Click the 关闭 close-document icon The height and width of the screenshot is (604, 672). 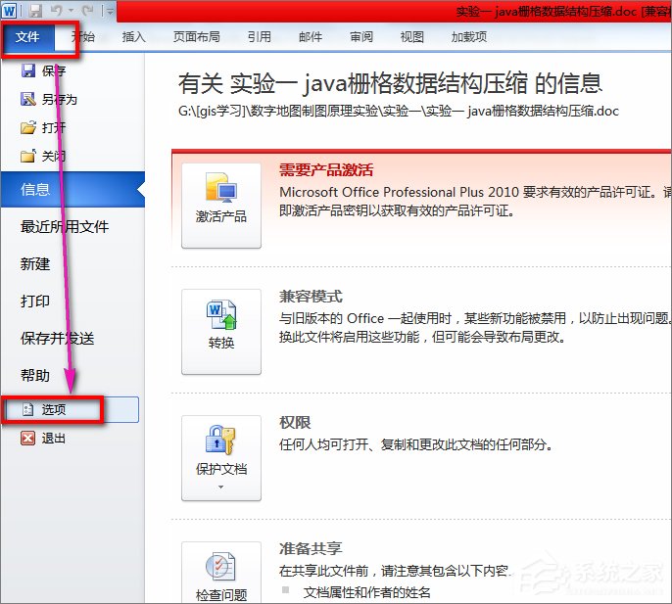pos(28,156)
